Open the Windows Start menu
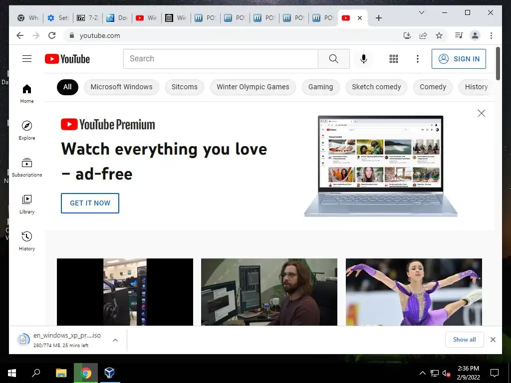 [12, 373]
